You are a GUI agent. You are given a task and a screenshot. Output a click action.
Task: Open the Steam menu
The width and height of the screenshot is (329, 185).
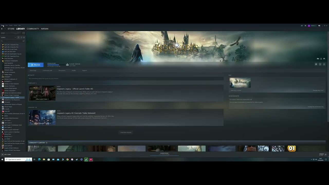pos(3,25)
